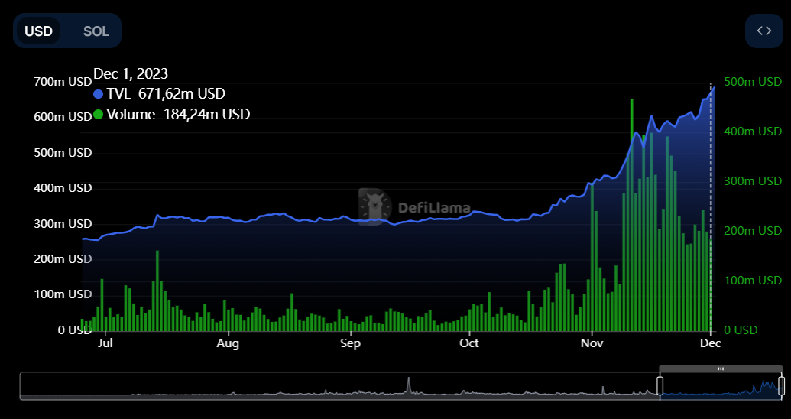Image resolution: width=791 pixels, height=419 pixels.
Task: Click the DefiLlama llama logo watermark
Action: pos(374,206)
